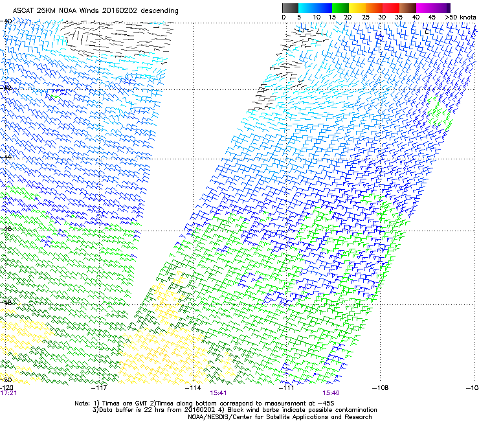Click the purple 45-50 knots legend swatch
This screenshot has width=479, height=421.
tap(441, 8)
